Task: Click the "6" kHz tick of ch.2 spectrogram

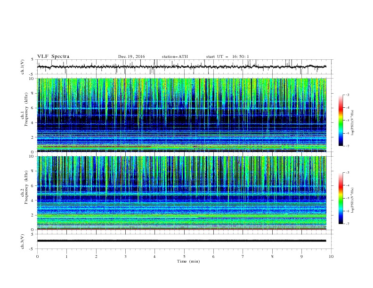Action: point(32,186)
